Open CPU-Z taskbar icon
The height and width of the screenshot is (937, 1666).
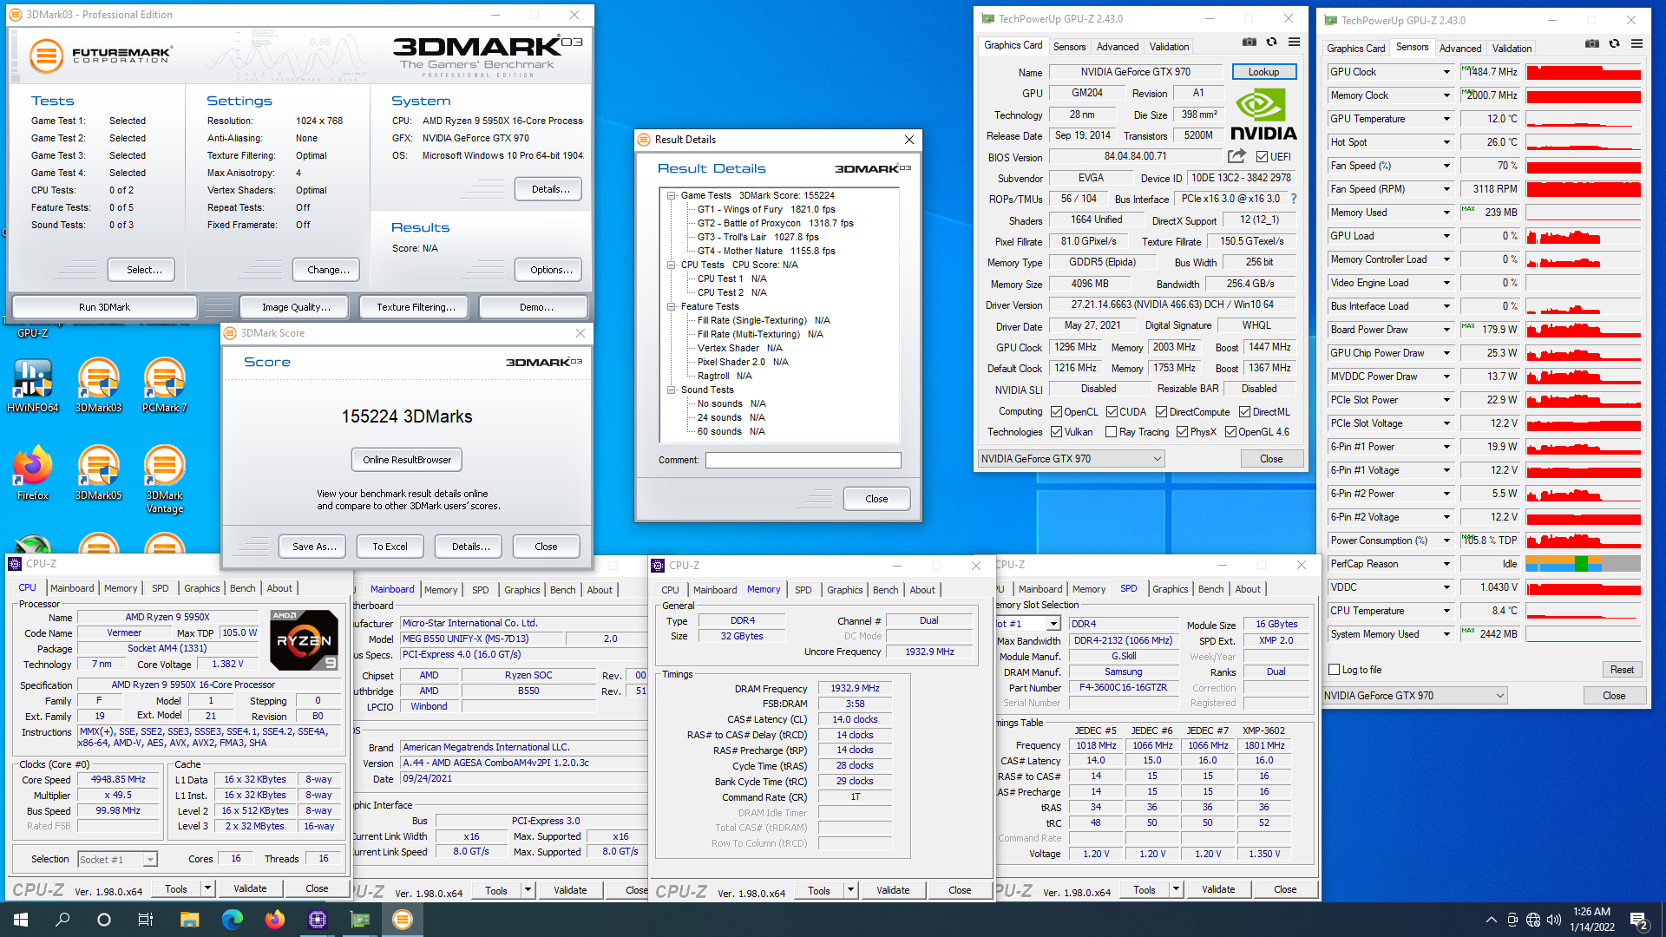[x=317, y=920]
